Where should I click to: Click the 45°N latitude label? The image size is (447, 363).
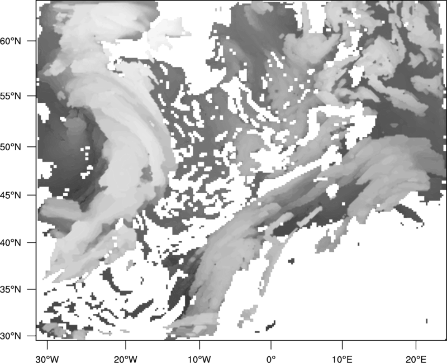coord(11,195)
